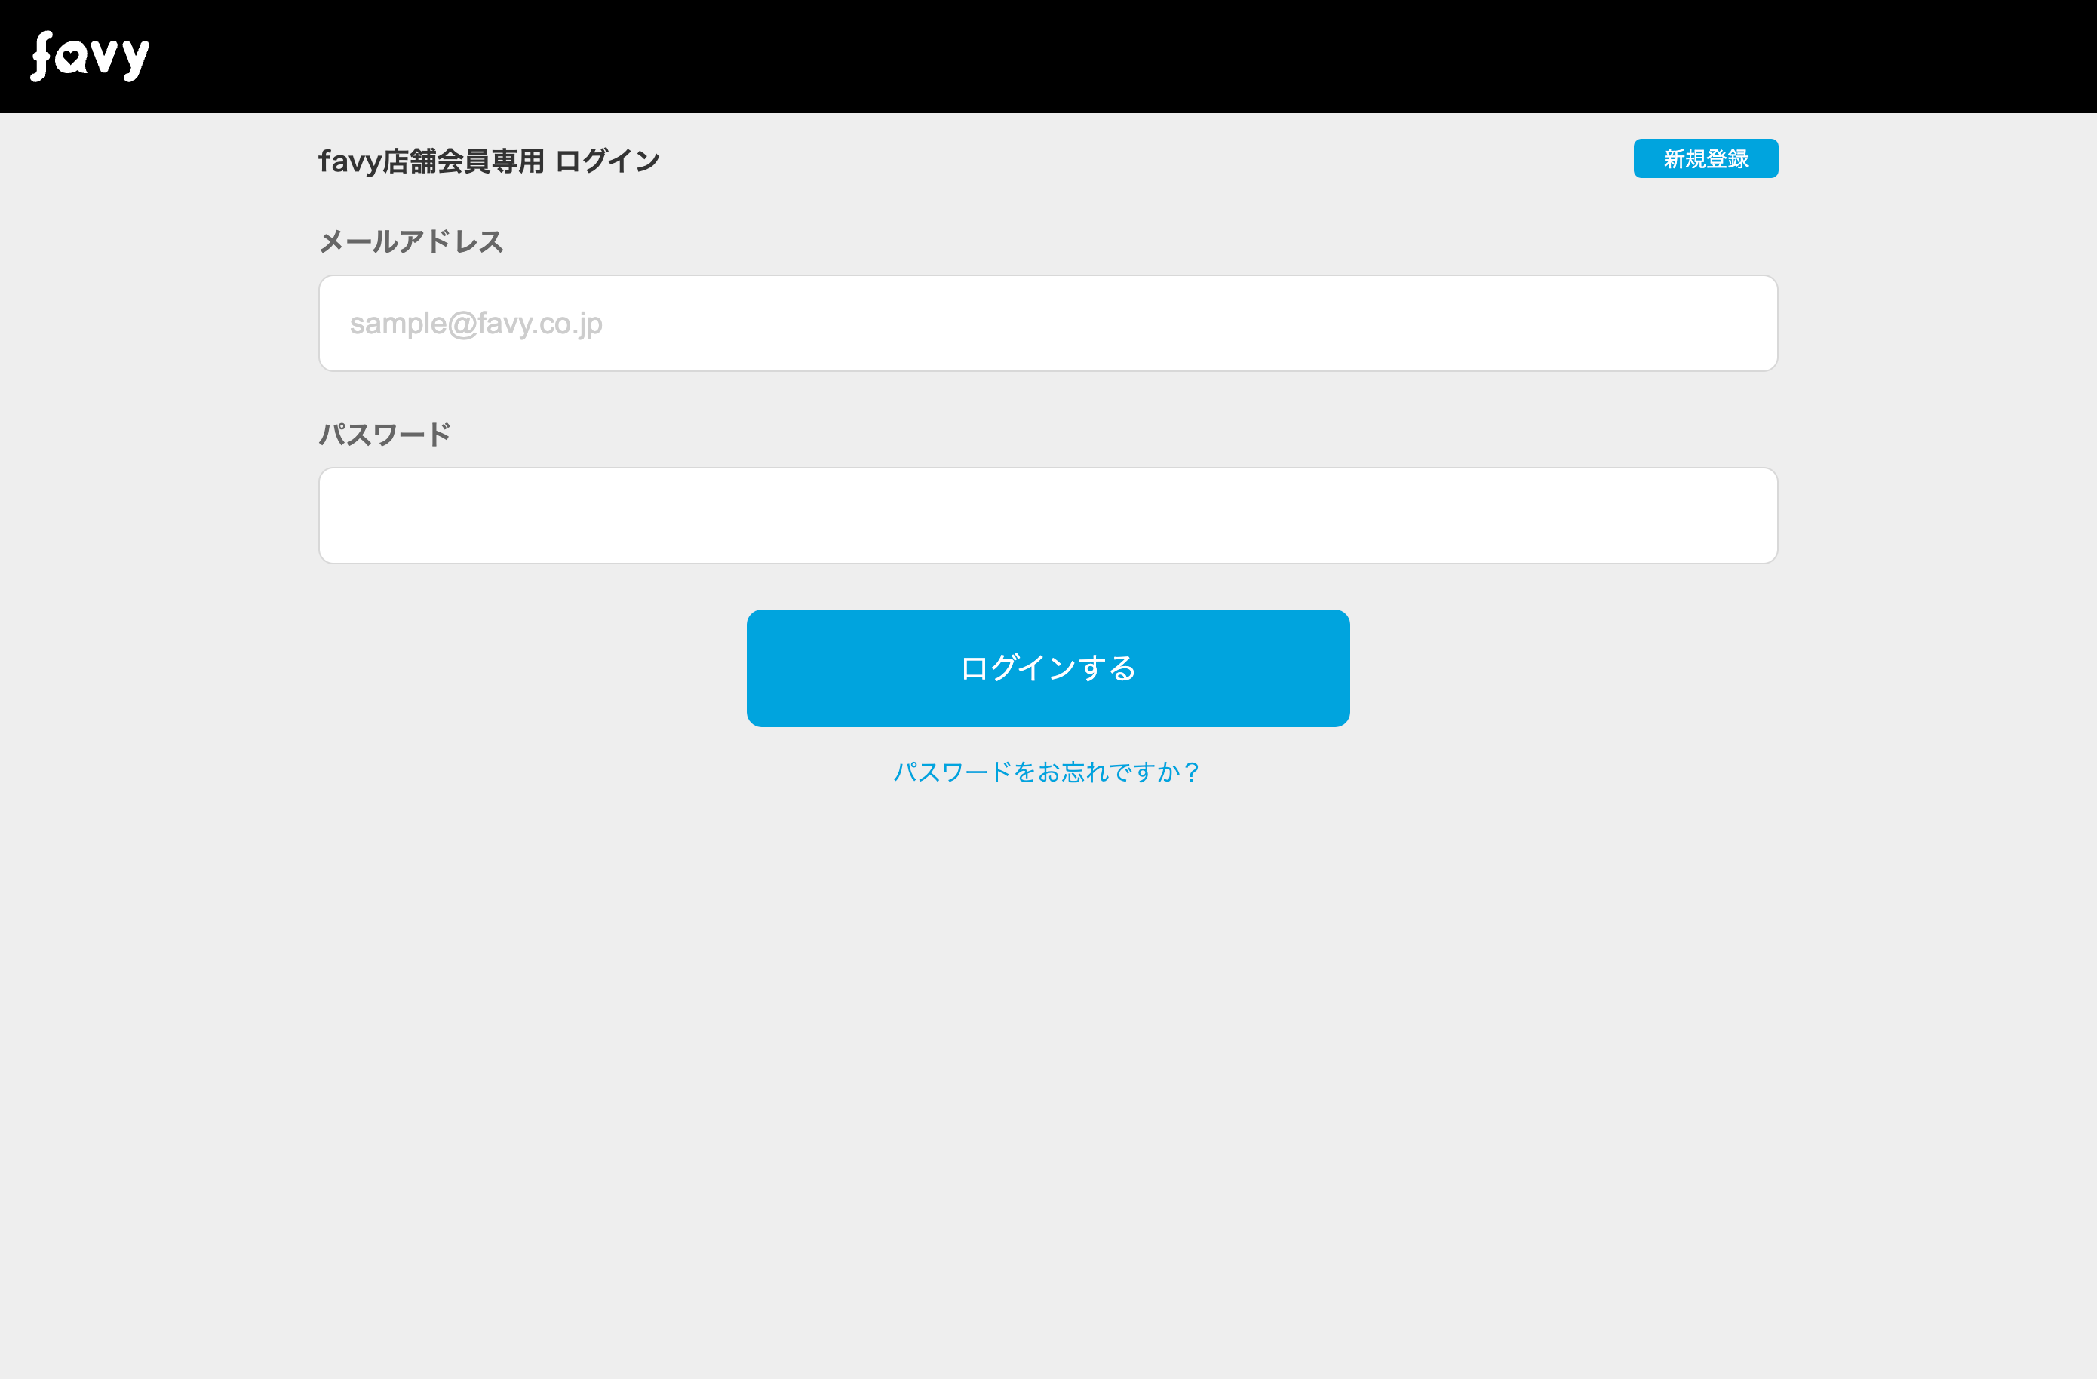Image resolution: width=2097 pixels, height=1379 pixels.
Task: Click the favy logo in header
Action: pyautogui.click(x=90, y=57)
